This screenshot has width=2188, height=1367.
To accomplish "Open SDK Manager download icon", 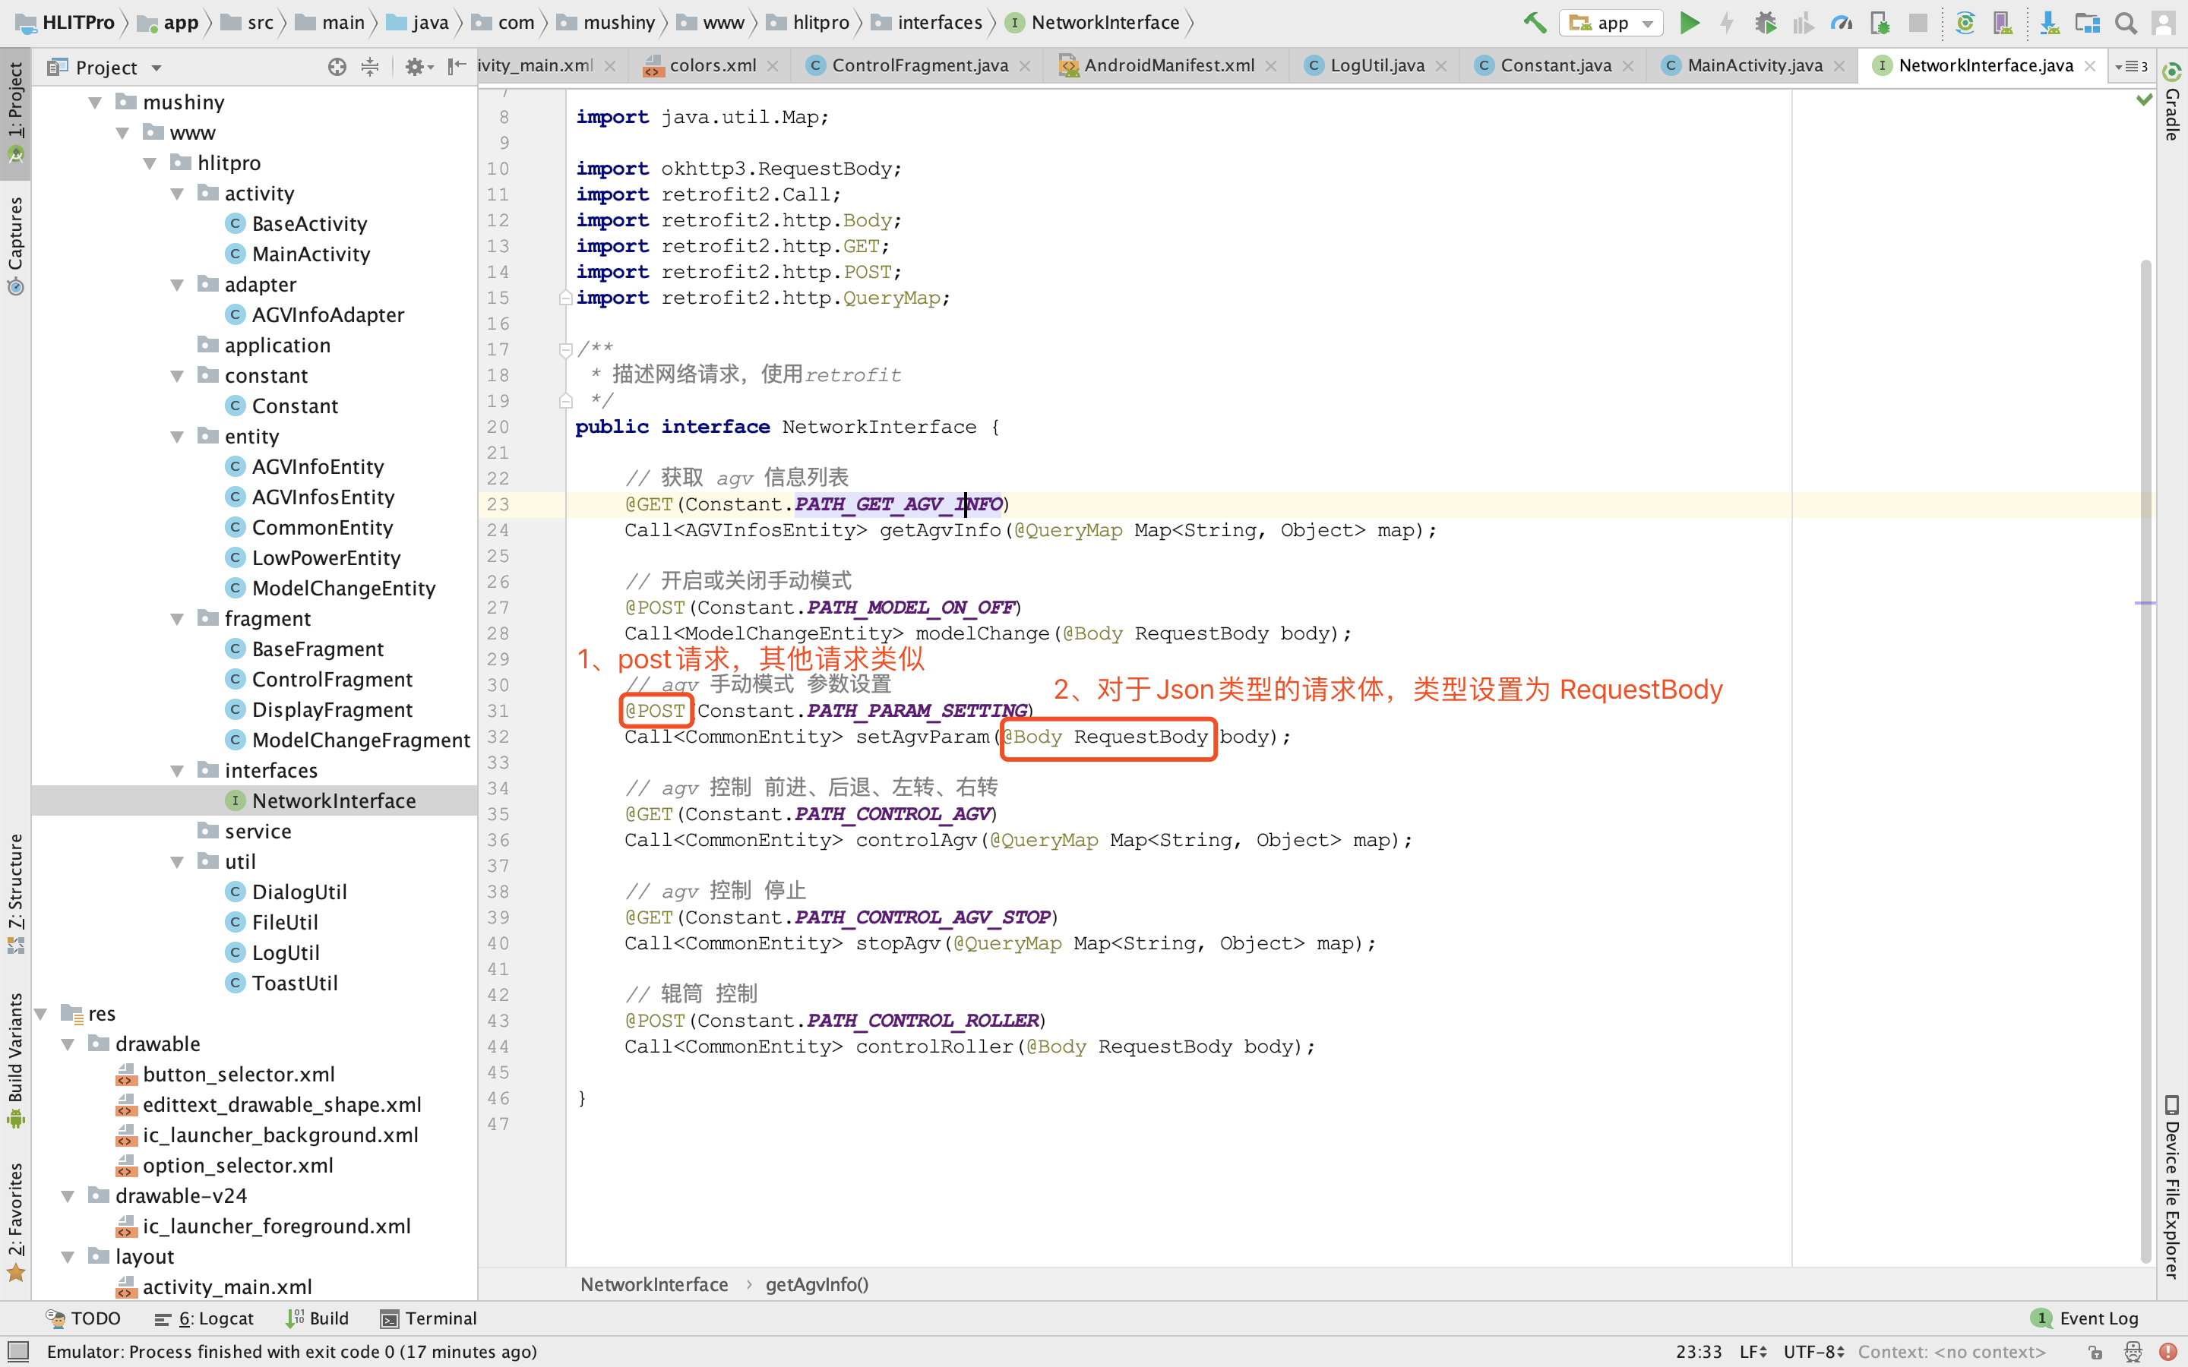I will [2049, 23].
